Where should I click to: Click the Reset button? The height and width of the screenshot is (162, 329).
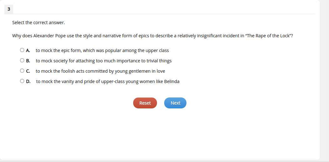coord(145,103)
